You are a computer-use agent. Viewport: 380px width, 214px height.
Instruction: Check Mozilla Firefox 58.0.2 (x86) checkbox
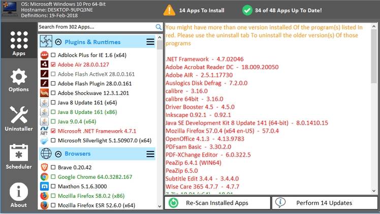point(53,196)
